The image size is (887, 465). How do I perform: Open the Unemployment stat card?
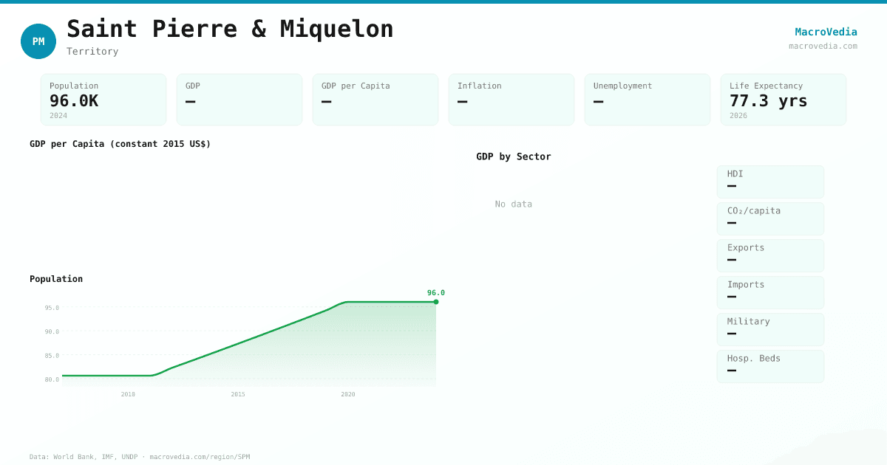tap(648, 100)
